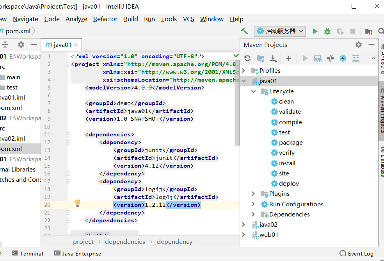Open the Terminal tool window
Image resolution: width=384 pixels, height=261 pixels.
28,254
